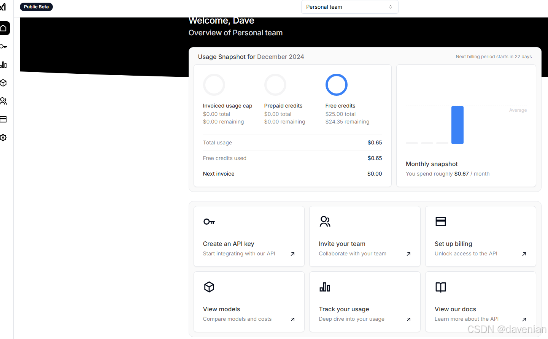Click arrow icon on Track your usage card
This screenshot has width=548, height=339.
tap(408, 319)
